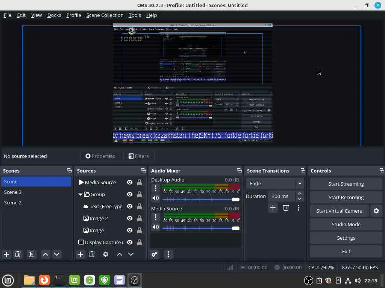Image resolution: width=385 pixels, height=288 pixels.
Task: Toggle the Image row's visibility eye
Action: (x=130, y=231)
